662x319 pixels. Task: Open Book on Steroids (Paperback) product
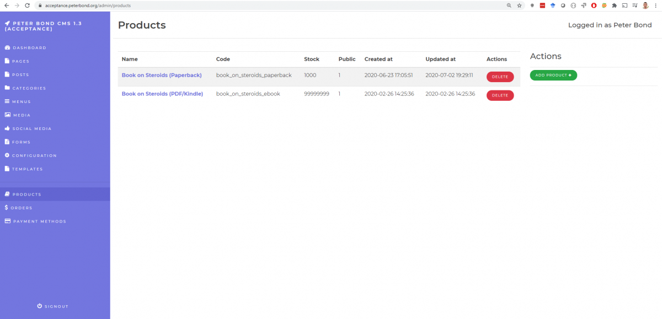point(162,75)
